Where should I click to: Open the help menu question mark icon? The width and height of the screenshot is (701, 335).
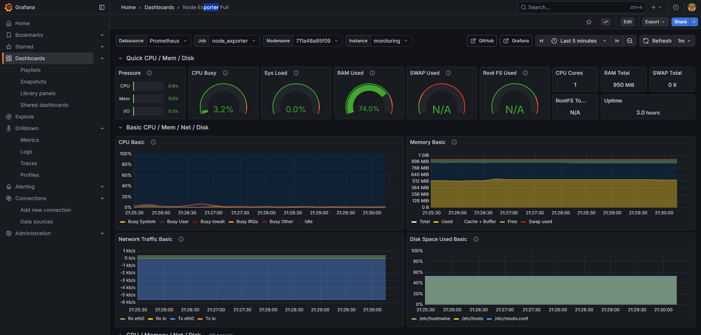(675, 7)
